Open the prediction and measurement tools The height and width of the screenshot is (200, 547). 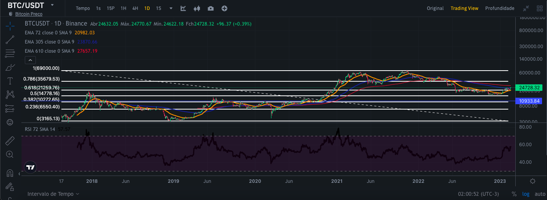(x=10, y=109)
